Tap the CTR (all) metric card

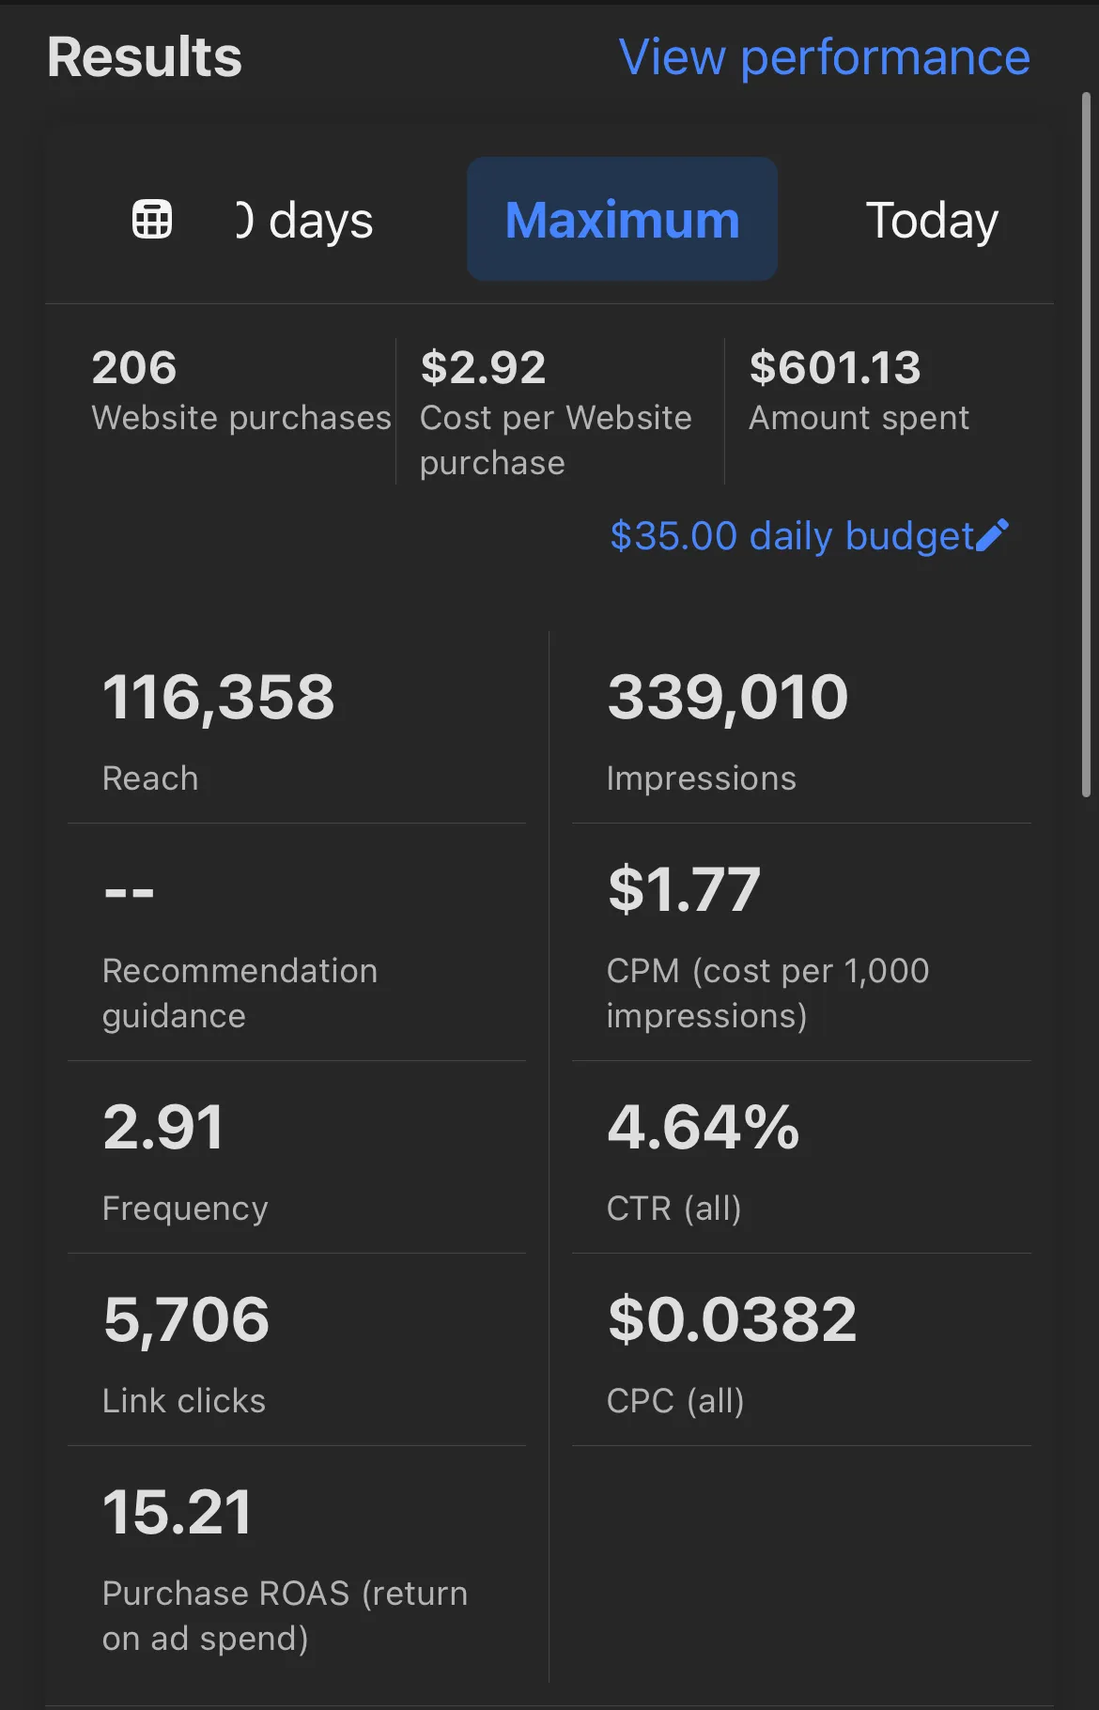[x=801, y=1160]
